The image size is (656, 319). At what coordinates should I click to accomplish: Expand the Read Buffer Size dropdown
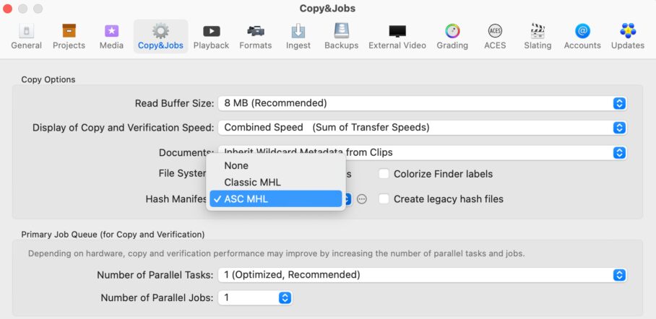[422, 103]
